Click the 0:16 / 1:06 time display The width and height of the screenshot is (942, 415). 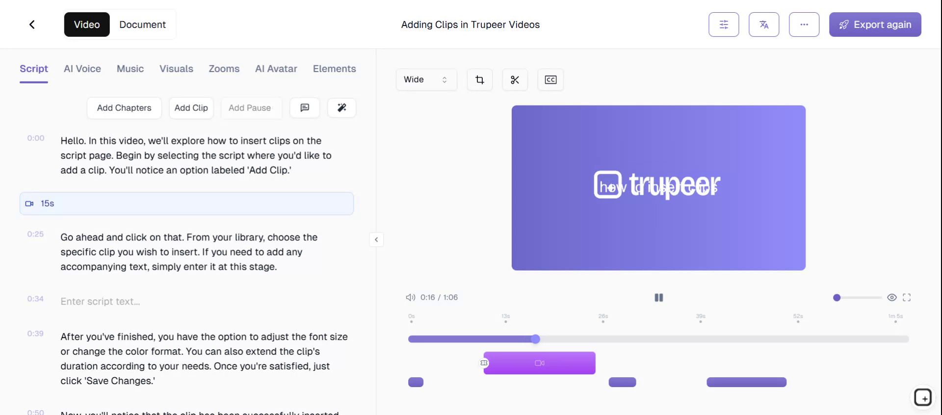pos(439,297)
